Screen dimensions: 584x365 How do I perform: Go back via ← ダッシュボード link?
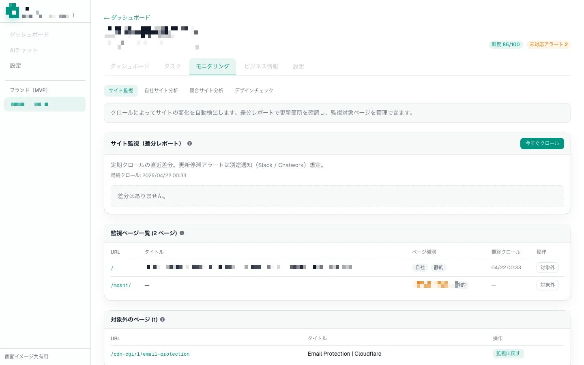tap(127, 18)
